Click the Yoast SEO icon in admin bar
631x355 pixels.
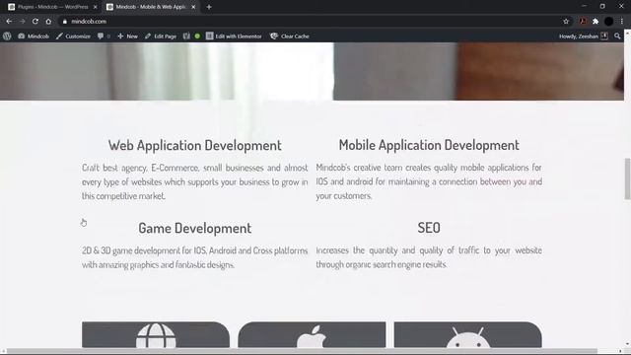click(x=186, y=36)
